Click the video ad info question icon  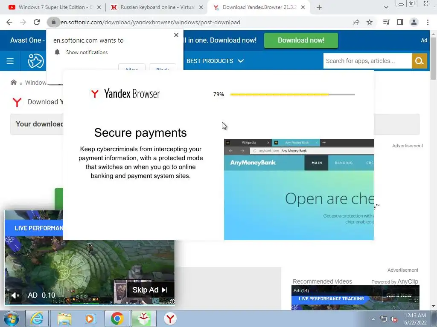pyautogui.click(x=172, y=301)
